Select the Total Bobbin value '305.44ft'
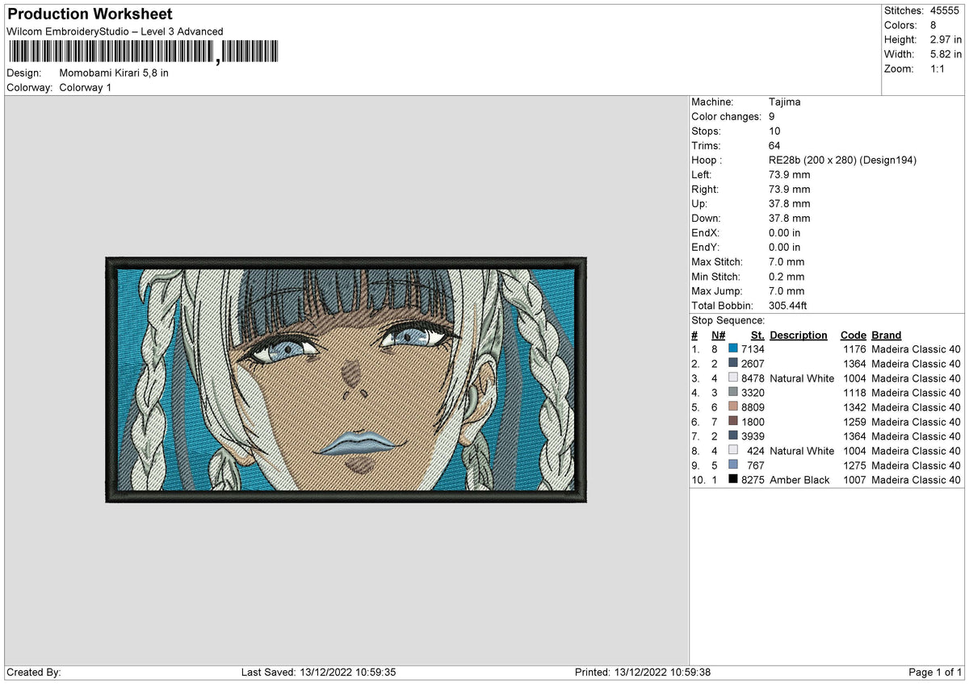 (789, 306)
